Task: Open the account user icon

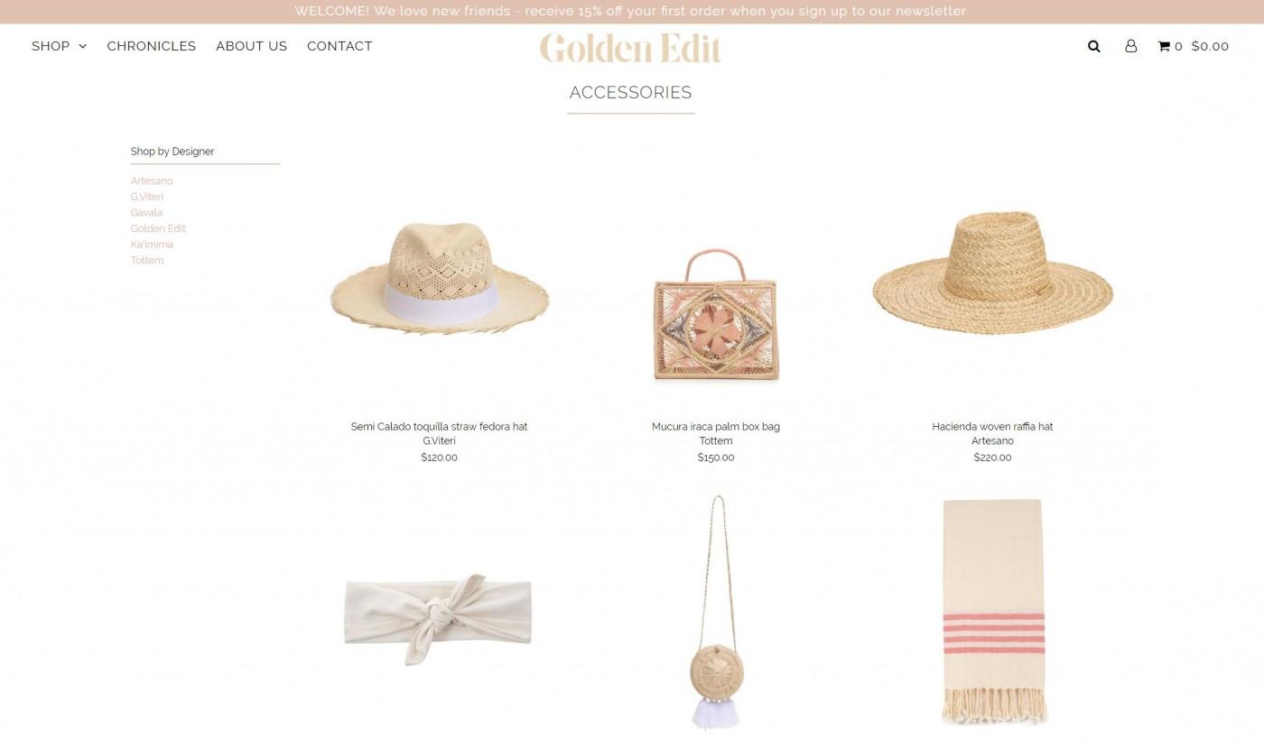Action: click(1130, 46)
